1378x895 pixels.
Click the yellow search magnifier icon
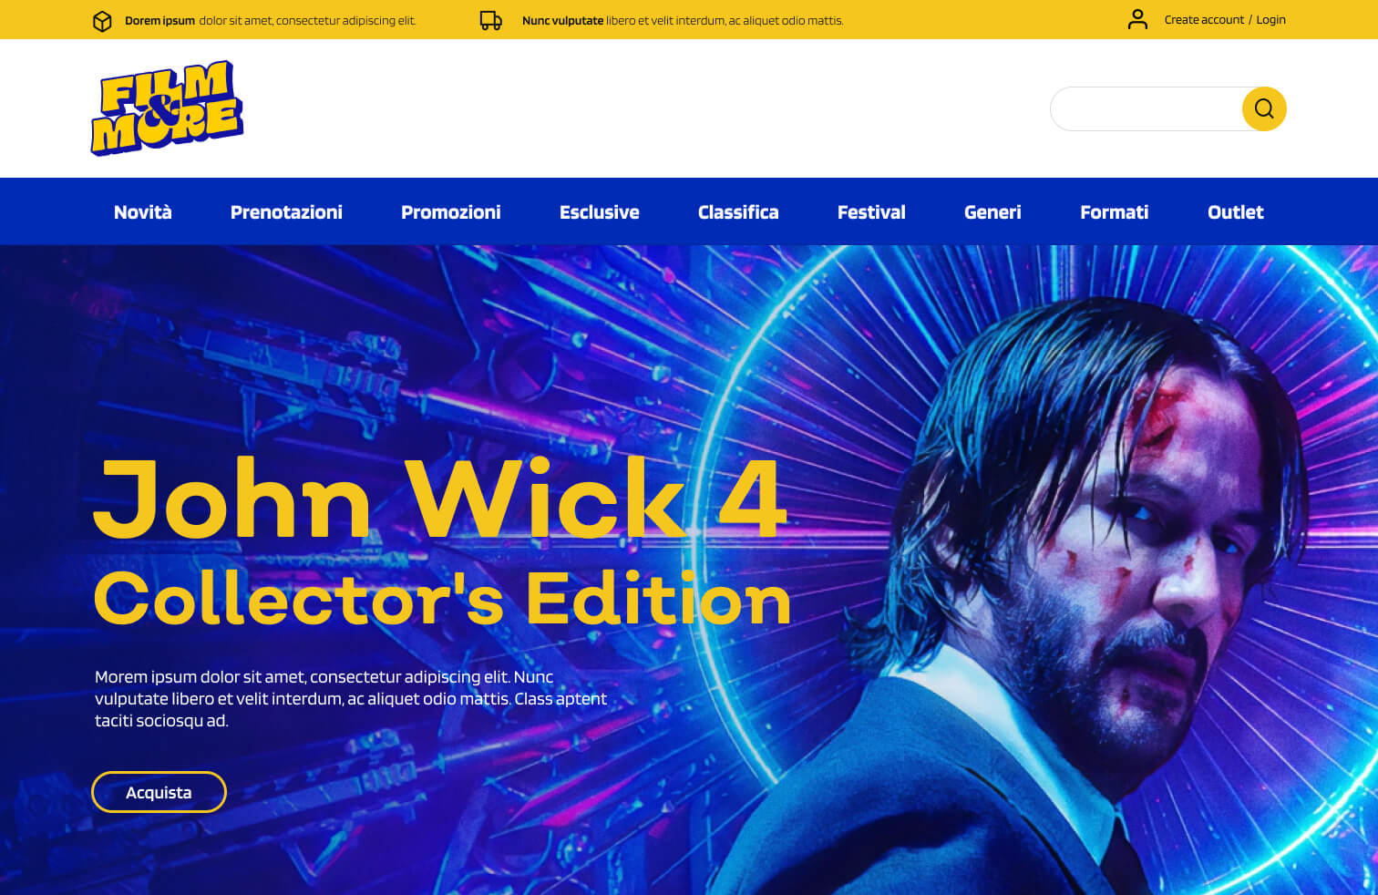click(x=1263, y=108)
